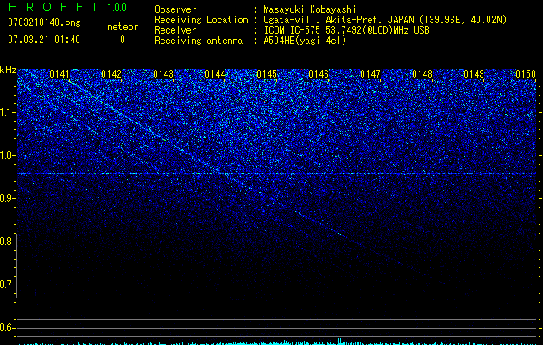Click the 1.1 kHz axis label
This screenshot has width=543, height=345.
coord(6,112)
